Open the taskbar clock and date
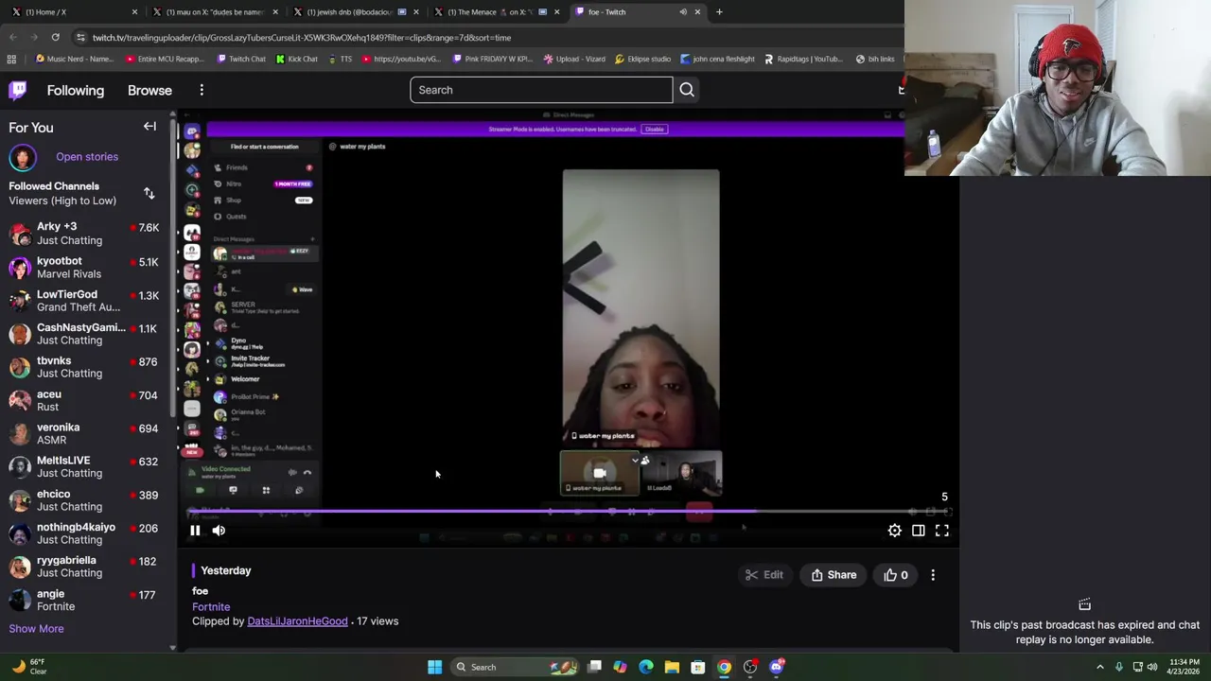1211x681 pixels. tap(1182, 667)
